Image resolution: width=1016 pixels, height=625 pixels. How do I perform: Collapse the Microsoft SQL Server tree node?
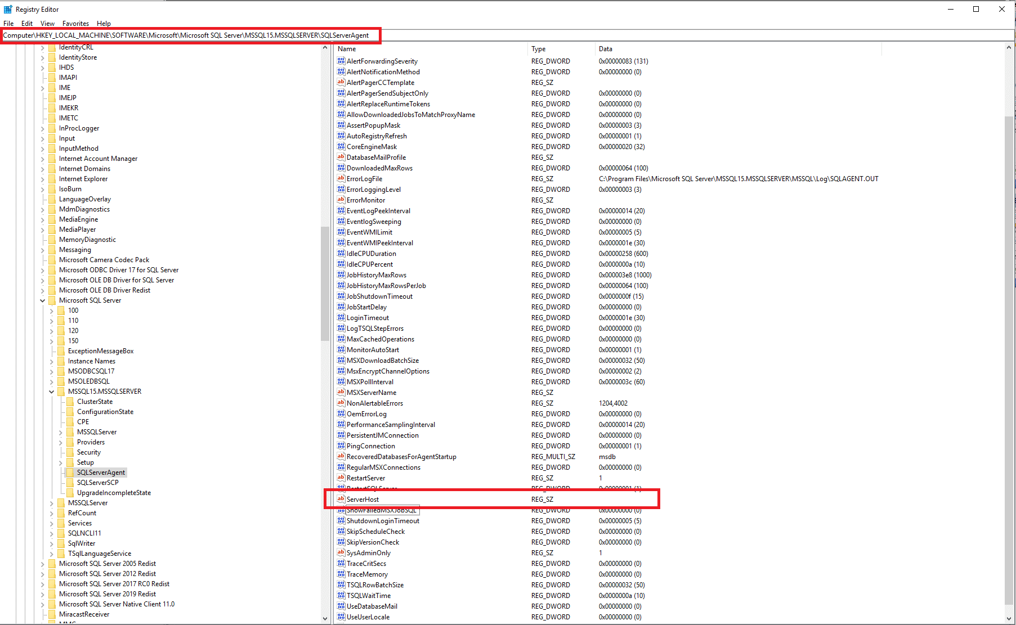point(43,300)
